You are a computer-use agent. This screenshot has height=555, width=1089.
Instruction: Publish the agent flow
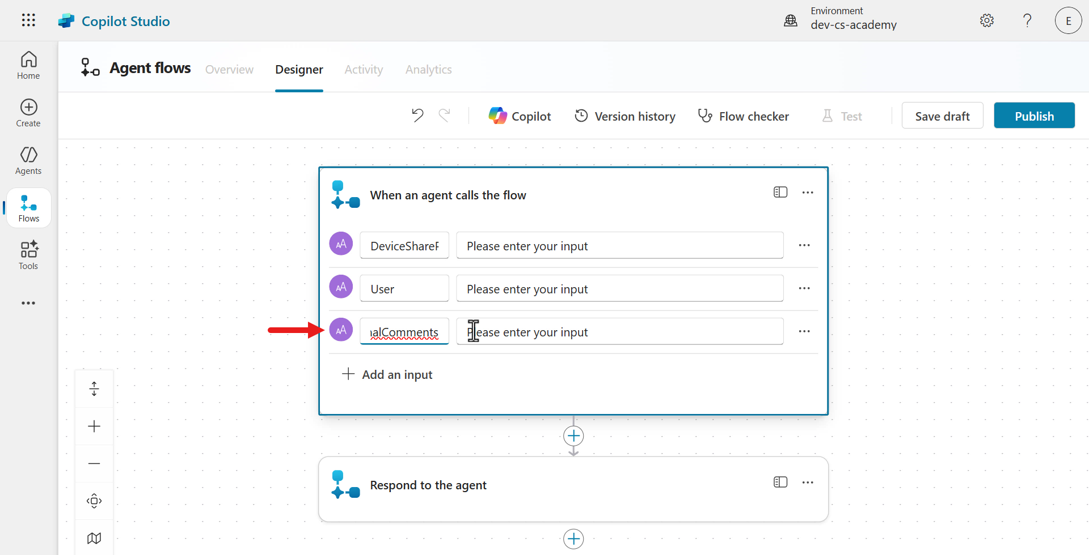coord(1034,115)
